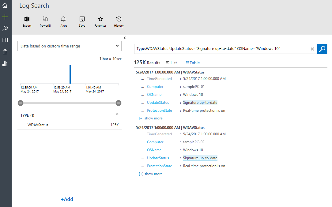Select the List view tab
The width and height of the screenshot is (332, 207).
pos(171,63)
